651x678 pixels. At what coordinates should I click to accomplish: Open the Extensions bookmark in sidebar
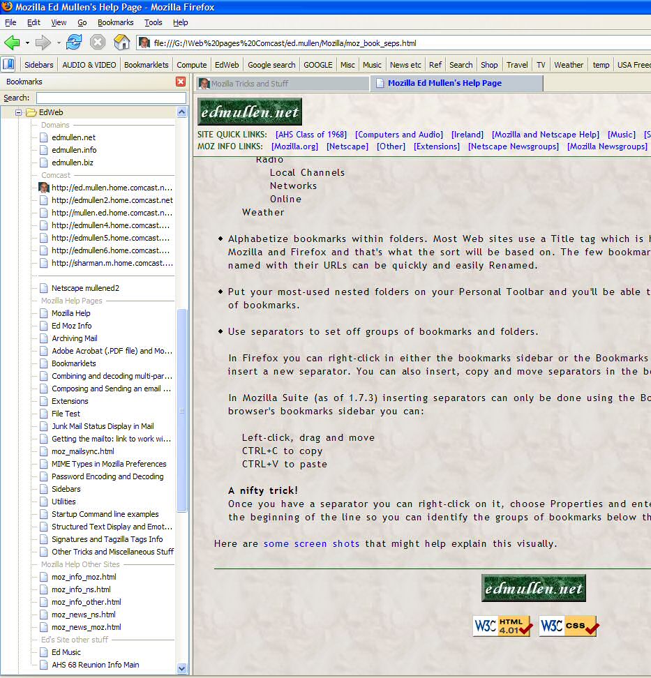point(70,401)
